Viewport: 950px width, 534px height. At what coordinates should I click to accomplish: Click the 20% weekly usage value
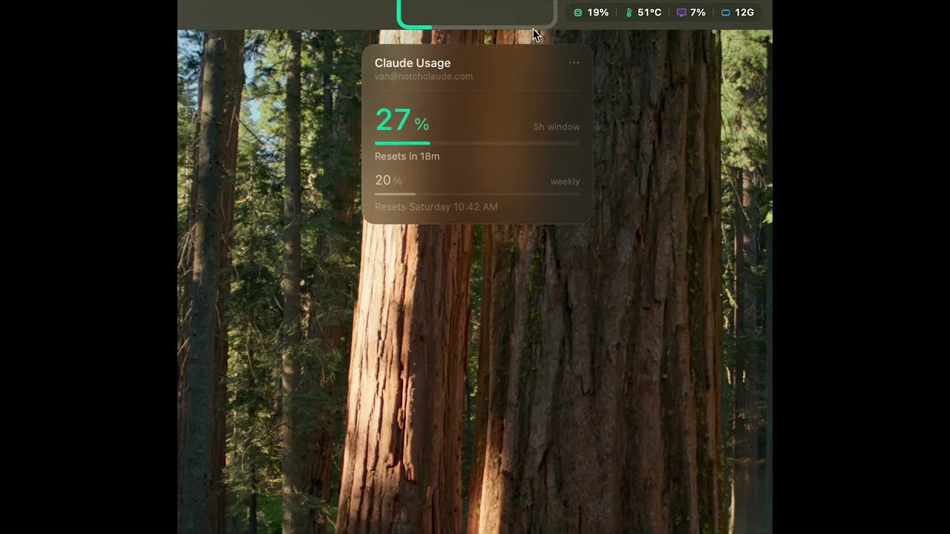pos(388,180)
